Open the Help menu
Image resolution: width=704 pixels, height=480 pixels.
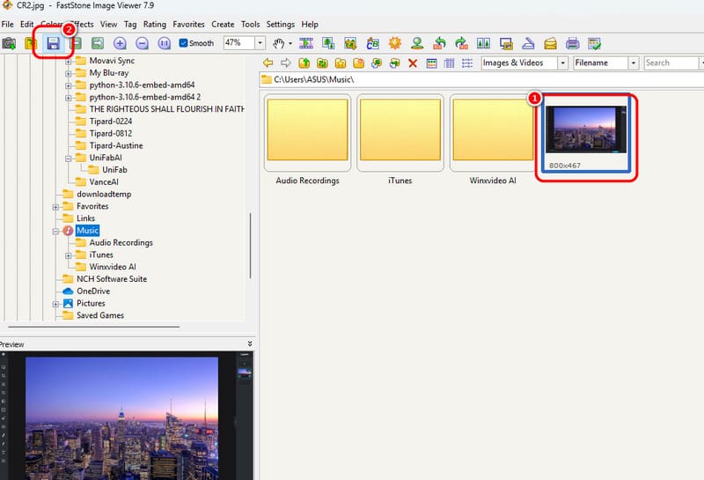click(x=310, y=25)
